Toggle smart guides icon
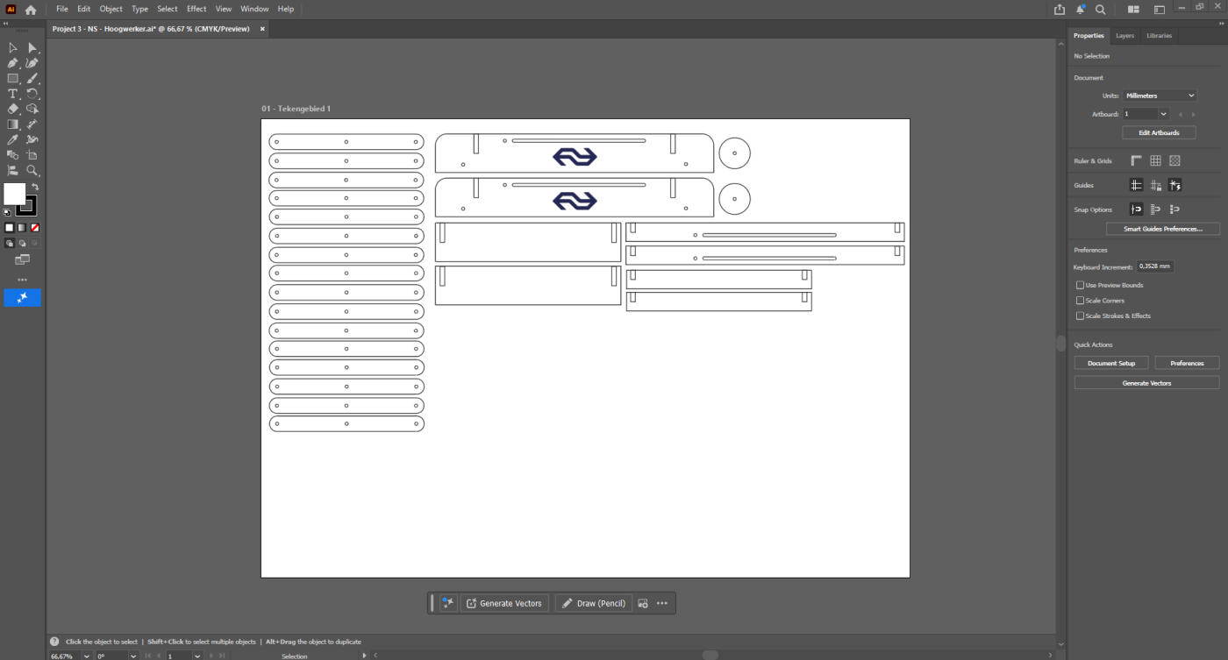Image resolution: width=1228 pixels, height=660 pixels. (1174, 185)
